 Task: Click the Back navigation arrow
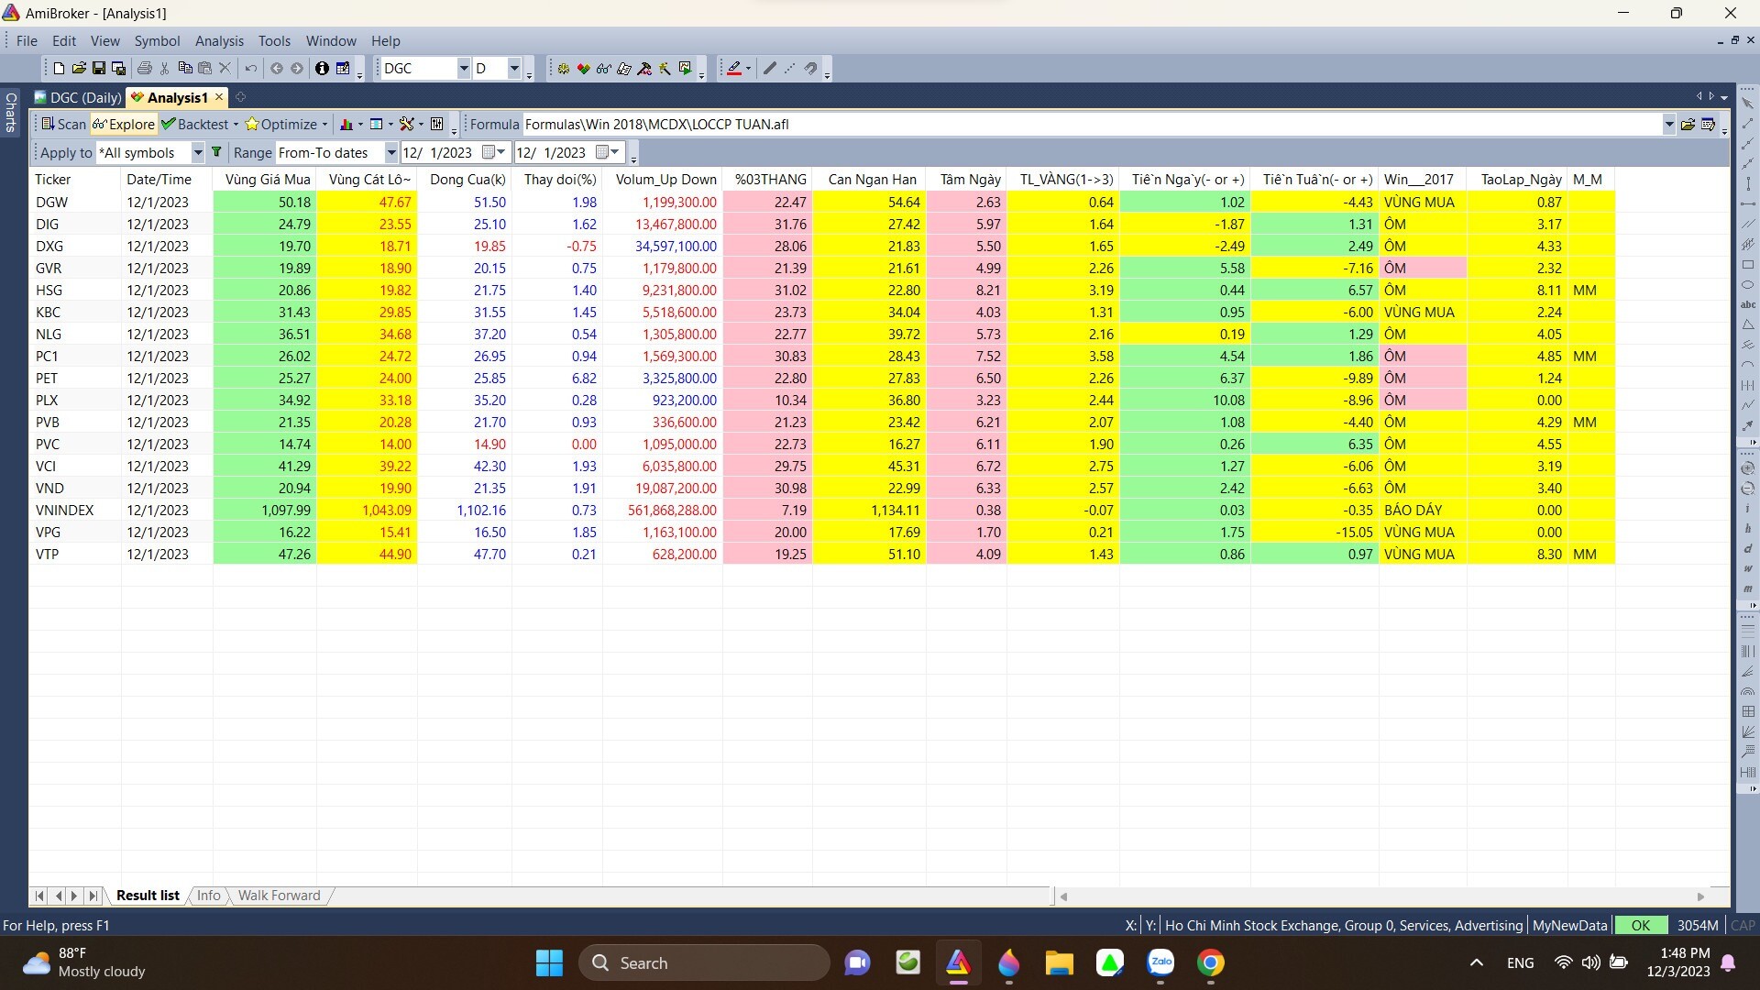[x=277, y=69]
